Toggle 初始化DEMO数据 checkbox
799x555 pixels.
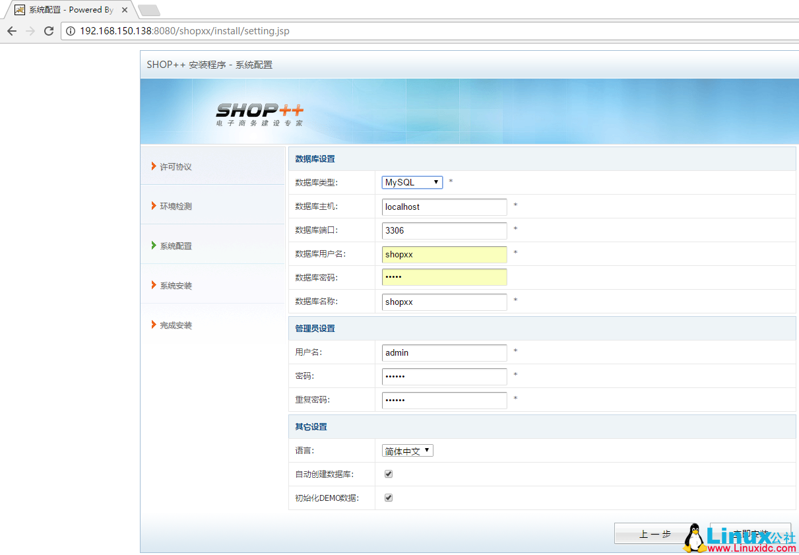(389, 498)
